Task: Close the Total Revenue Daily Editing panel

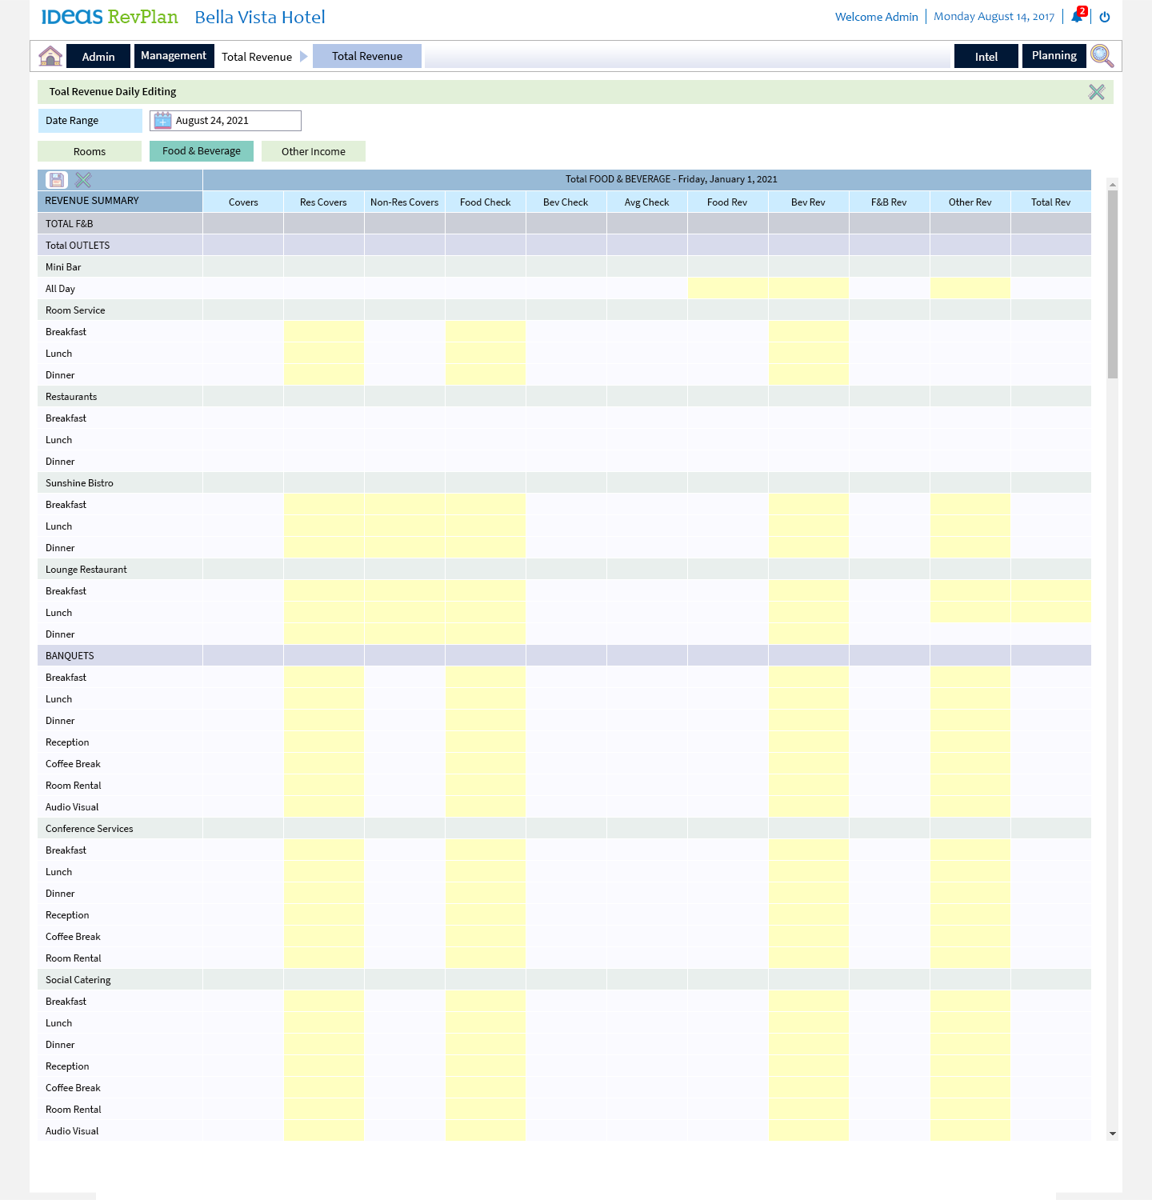Action: point(1096,92)
